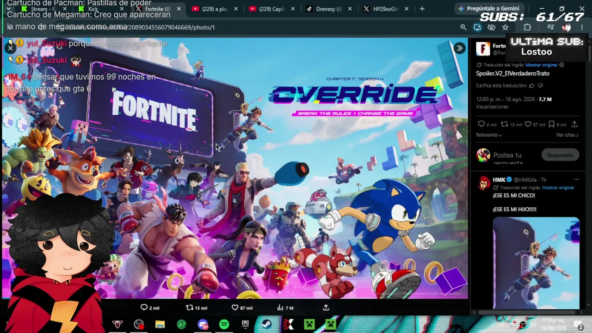Screen dimensions: 592x333
Task: Click the reply icon under the photo
Action: pyautogui.click(x=144, y=308)
